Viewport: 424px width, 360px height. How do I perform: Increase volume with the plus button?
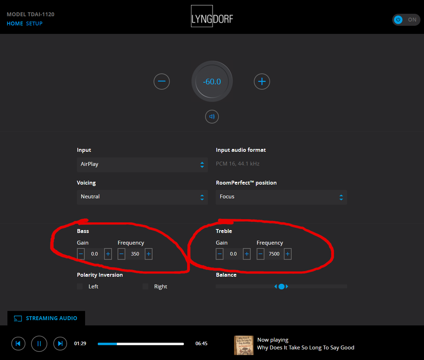(x=262, y=82)
